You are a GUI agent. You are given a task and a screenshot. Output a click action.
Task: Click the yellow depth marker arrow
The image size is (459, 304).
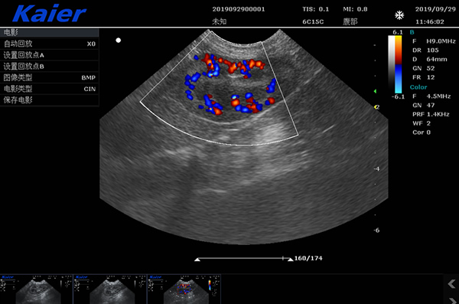coord(376,108)
